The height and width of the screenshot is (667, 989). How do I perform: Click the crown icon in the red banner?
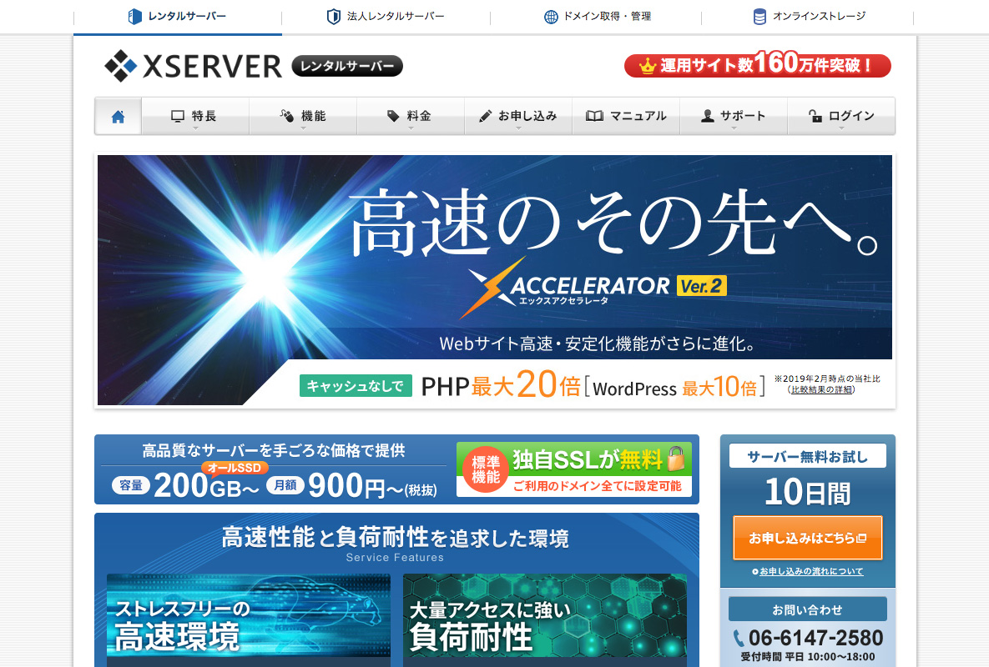647,66
